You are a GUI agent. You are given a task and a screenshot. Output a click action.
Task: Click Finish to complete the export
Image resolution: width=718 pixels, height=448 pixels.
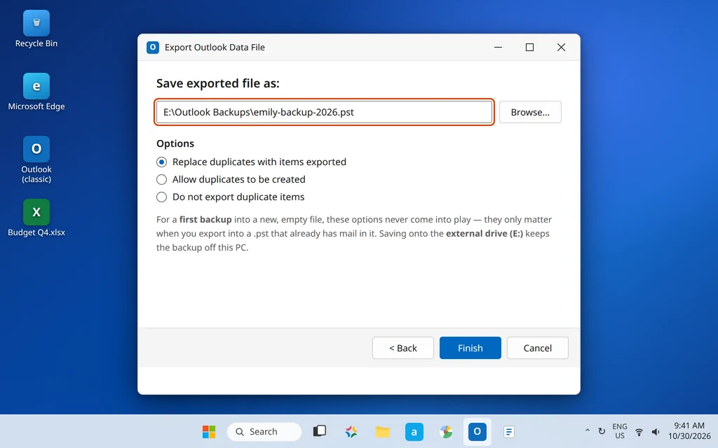[x=470, y=348]
